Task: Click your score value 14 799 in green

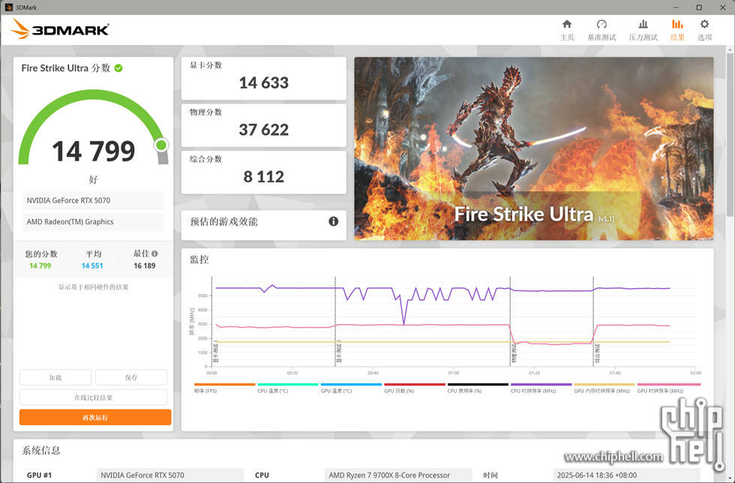Action: [x=40, y=266]
